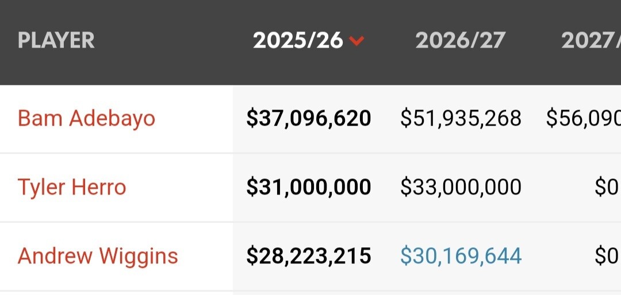Click Herro's $31,000,000 salary cell
The height and width of the screenshot is (295, 621).
(309, 188)
